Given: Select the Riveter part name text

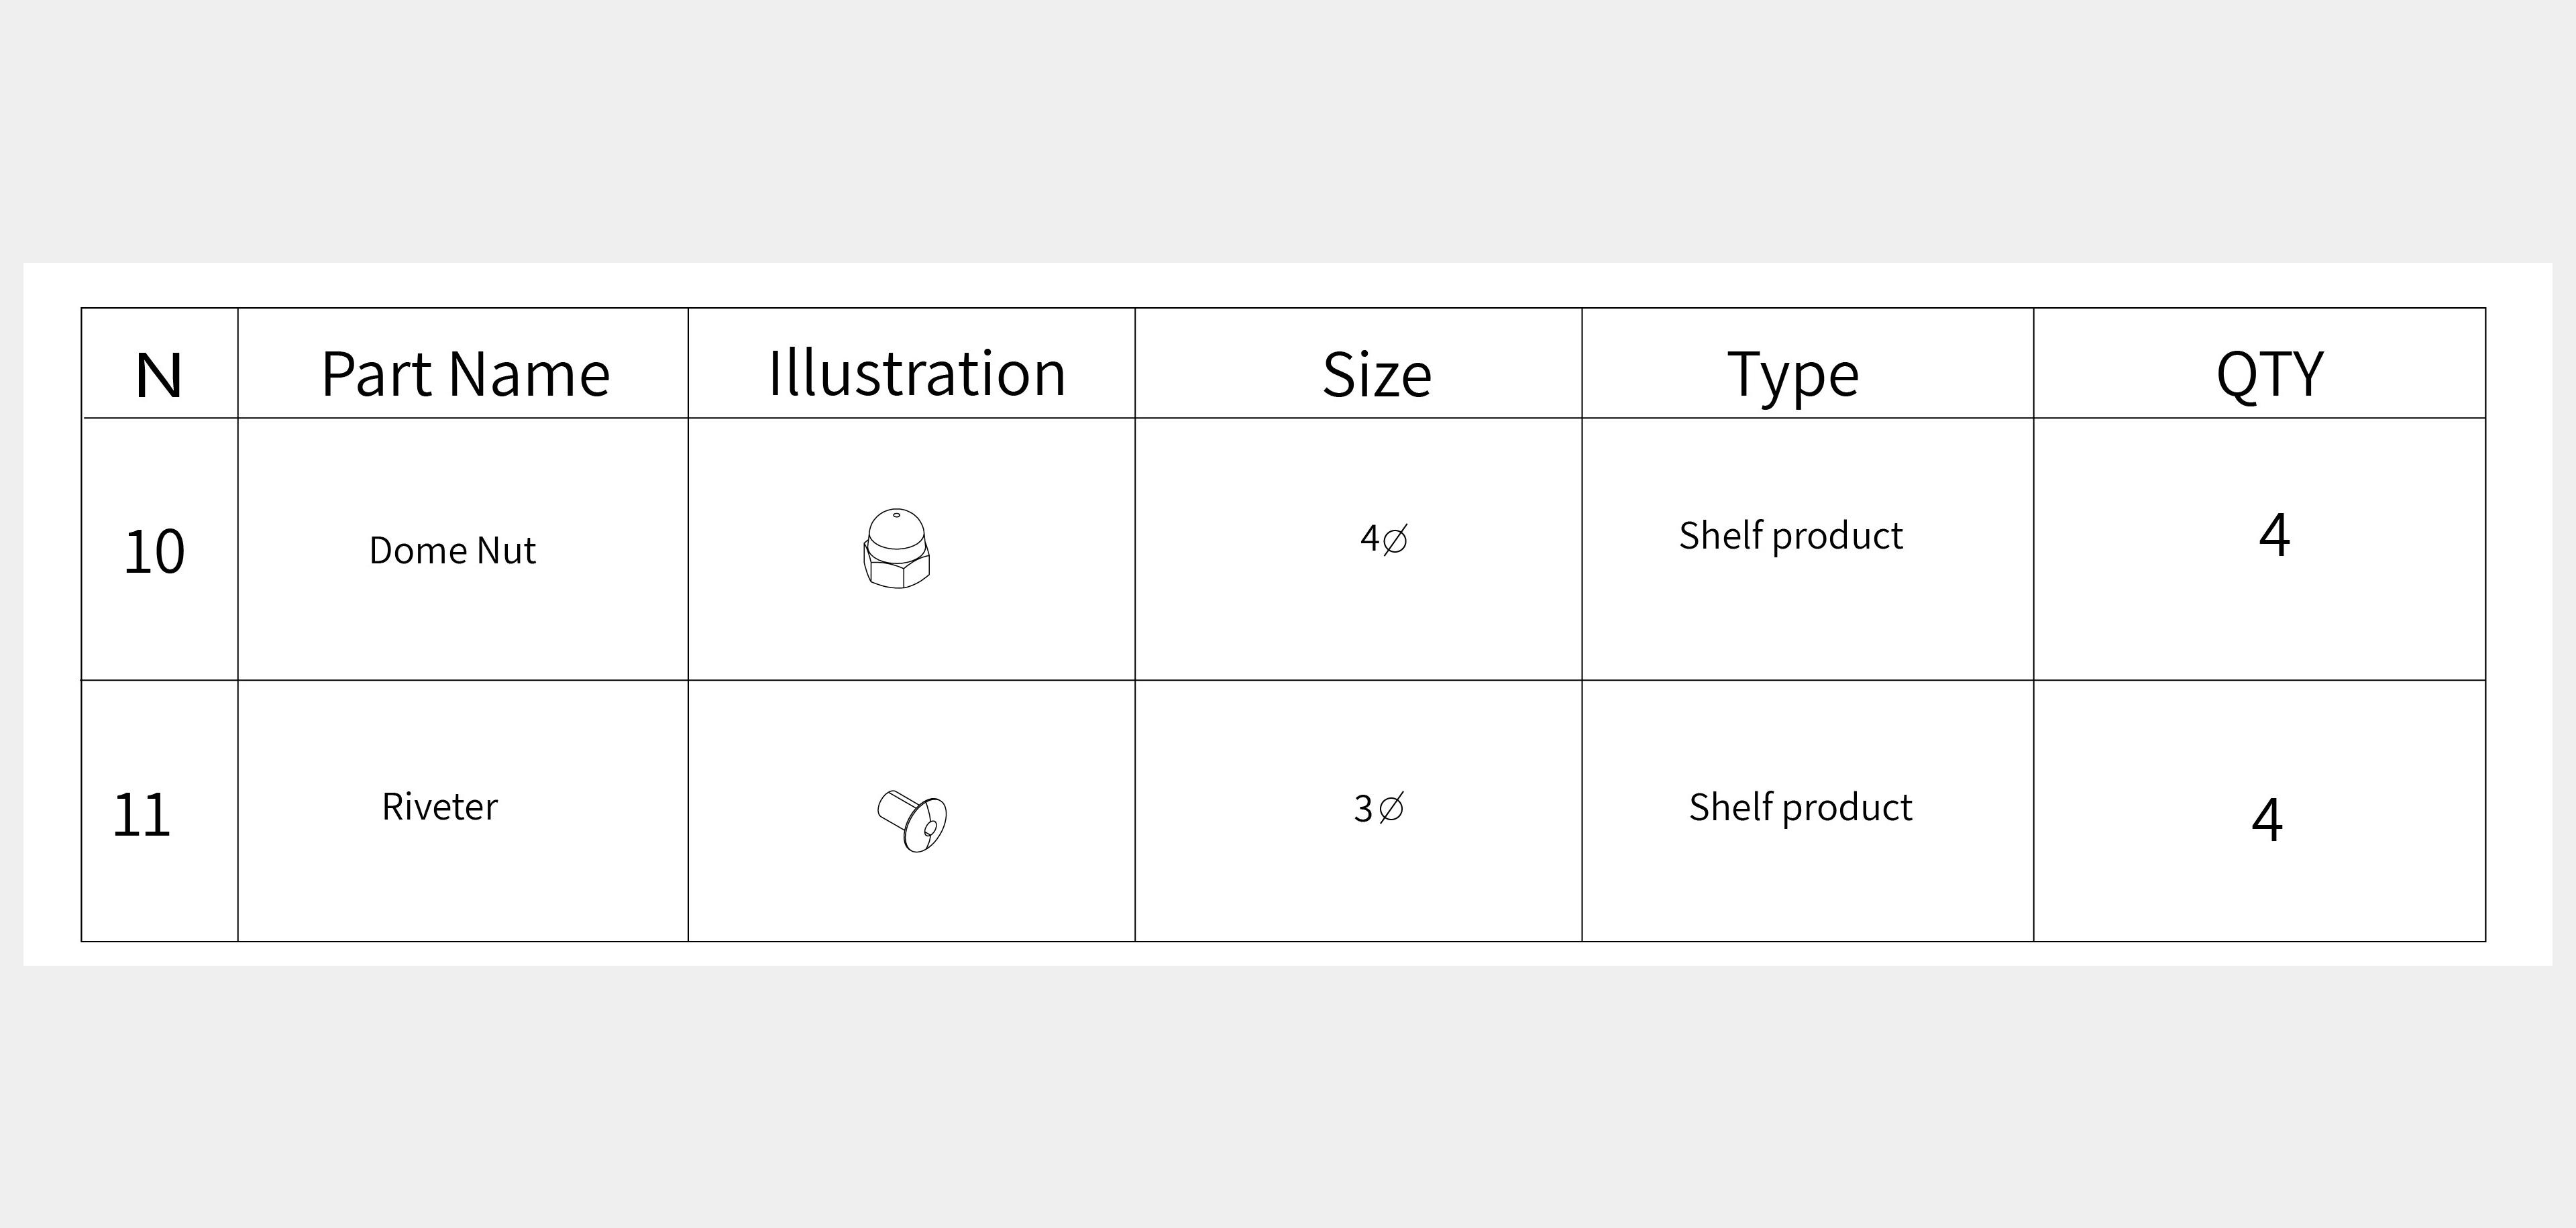Looking at the screenshot, I should pos(439,806).
